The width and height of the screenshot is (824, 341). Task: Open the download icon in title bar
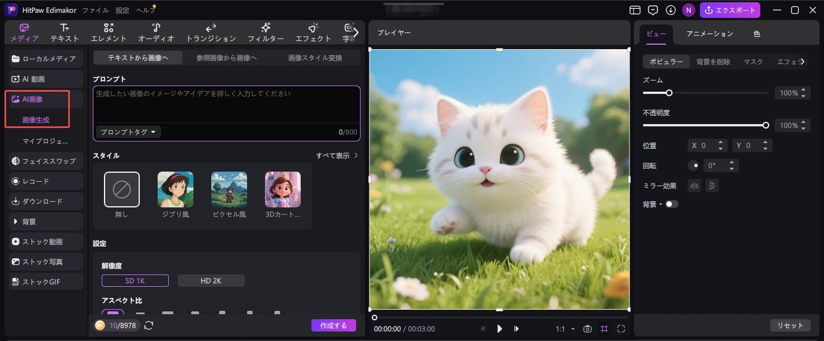(671, 10)
